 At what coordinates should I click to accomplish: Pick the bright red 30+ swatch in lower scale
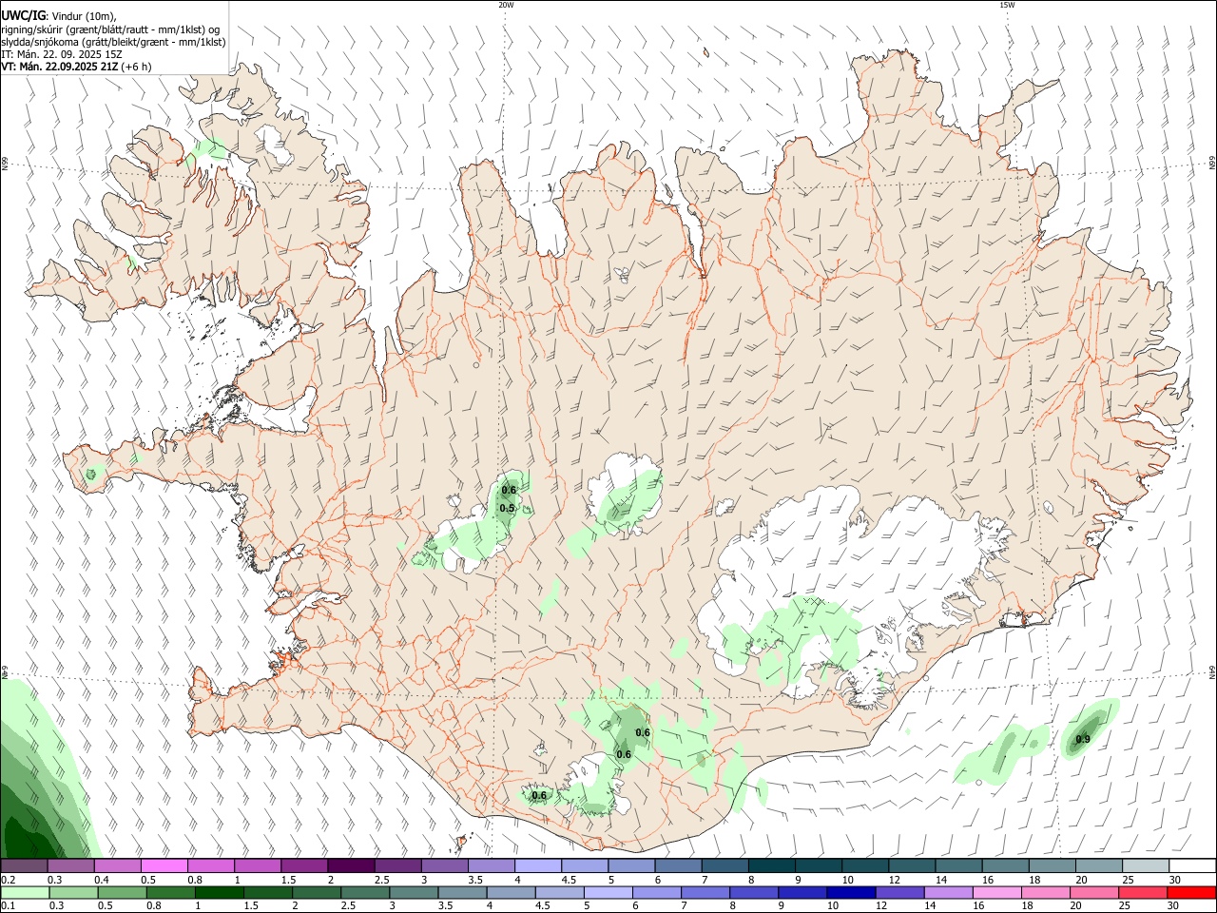pyautogui.click(x=1190, y=892)
